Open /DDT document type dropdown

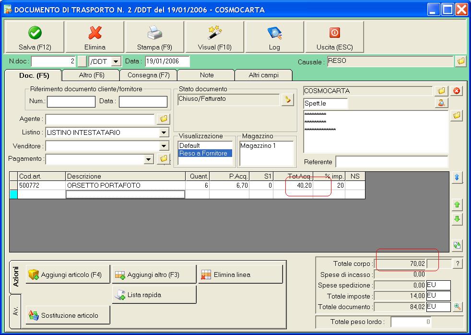116,61
